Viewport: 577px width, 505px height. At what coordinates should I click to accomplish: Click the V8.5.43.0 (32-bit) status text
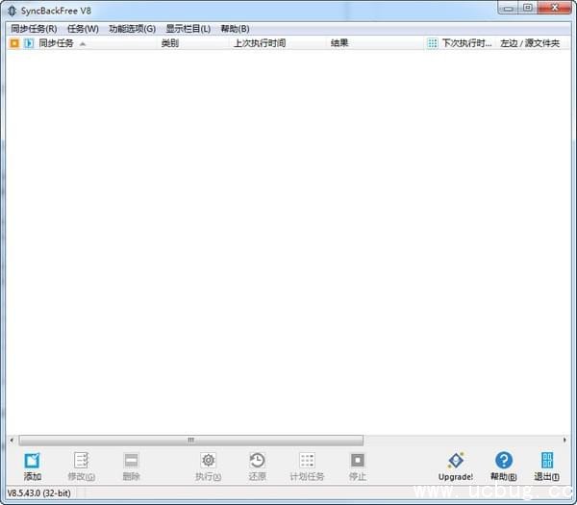[x=39, y=492]
